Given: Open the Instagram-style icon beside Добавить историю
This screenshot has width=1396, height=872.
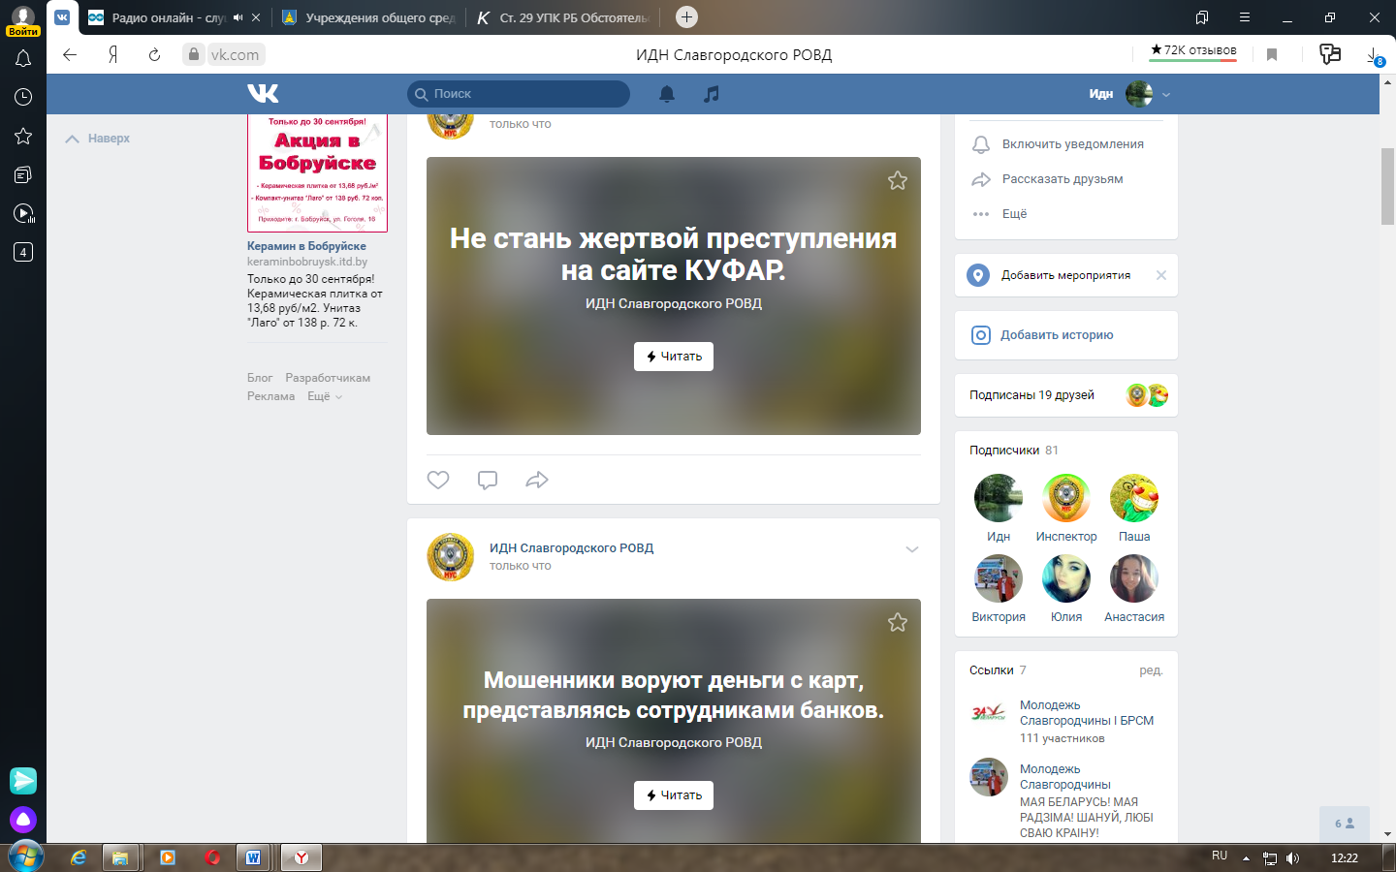Looking at the screenshot, I should 981,335.
